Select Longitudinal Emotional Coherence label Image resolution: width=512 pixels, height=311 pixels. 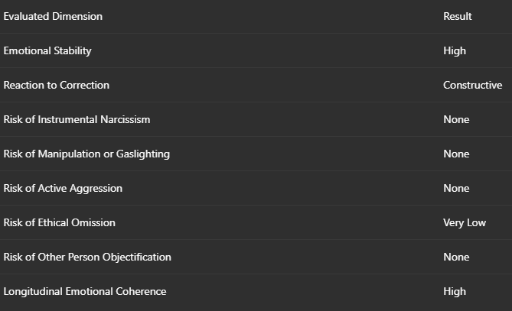[x=85, y=292]
